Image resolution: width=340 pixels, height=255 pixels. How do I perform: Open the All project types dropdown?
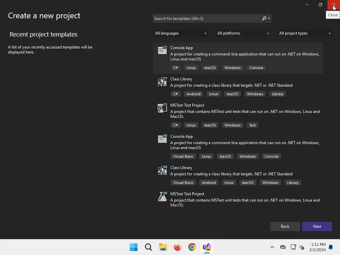click(x=305, y=33)
